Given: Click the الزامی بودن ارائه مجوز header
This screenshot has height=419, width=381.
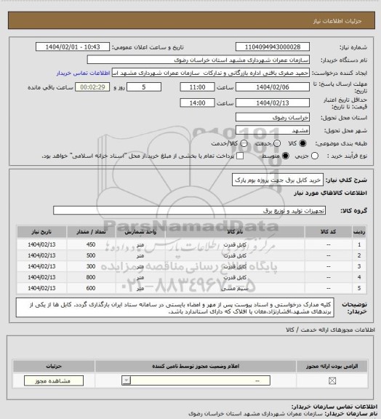Looking at the screenshot, I should [x=332, y=366].
